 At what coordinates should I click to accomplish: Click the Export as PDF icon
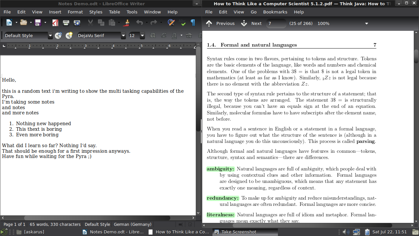(x=55, y=23)
